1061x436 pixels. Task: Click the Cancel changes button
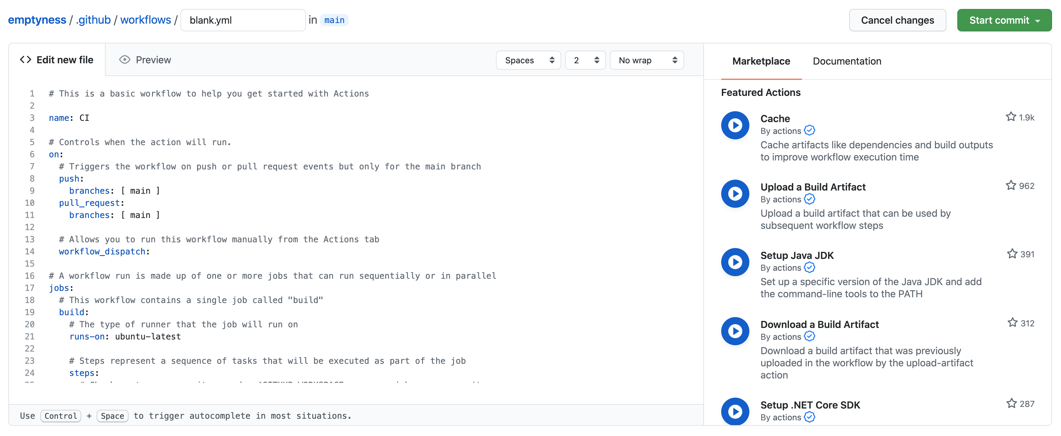pos(897,20)
